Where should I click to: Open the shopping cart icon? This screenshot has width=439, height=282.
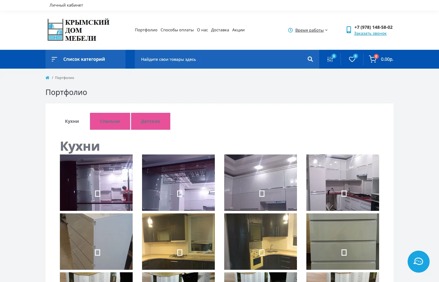coord(373,59)
